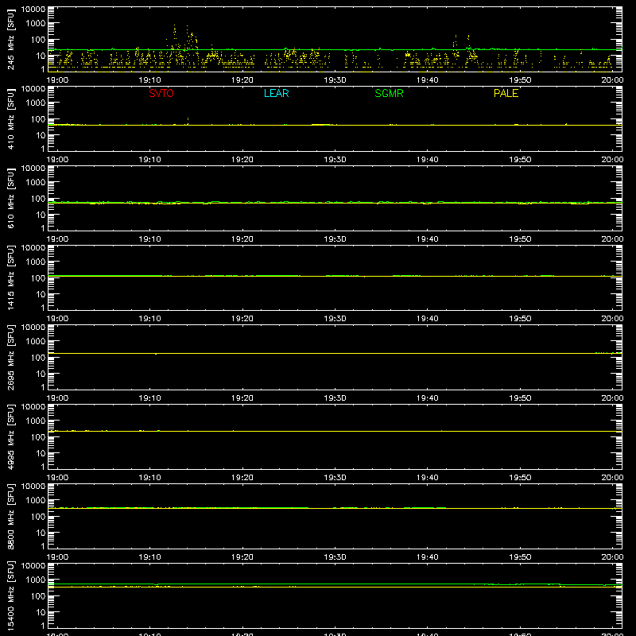Screen dimensions: 636x636
Task: Click 19:20 time label below 245 MHz plot
Action: pyautogui.click(x=242, y=80)
